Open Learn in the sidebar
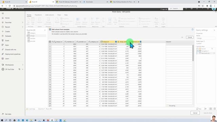 7,59
